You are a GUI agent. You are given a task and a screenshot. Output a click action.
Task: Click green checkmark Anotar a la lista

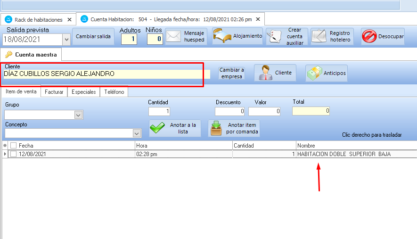[158, 128]
